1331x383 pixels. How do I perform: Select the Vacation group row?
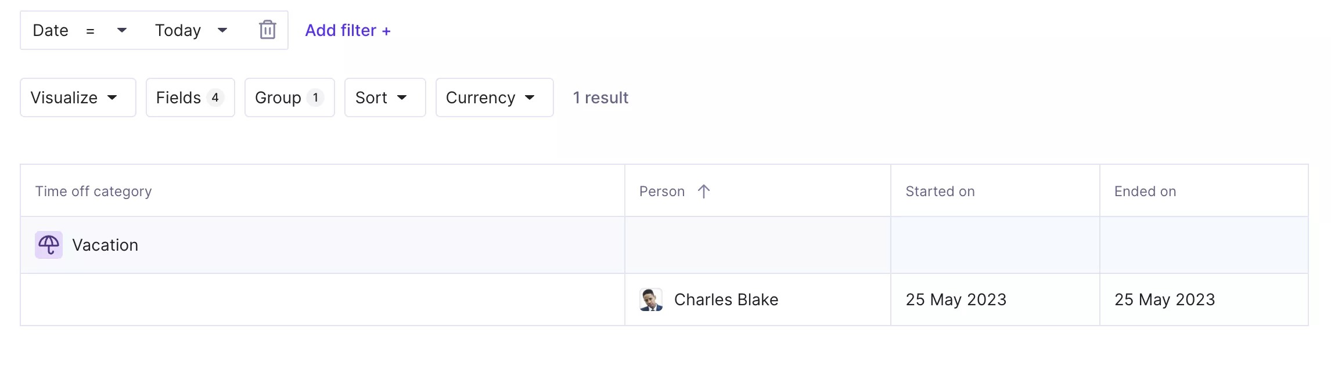(x=664, y=245)
